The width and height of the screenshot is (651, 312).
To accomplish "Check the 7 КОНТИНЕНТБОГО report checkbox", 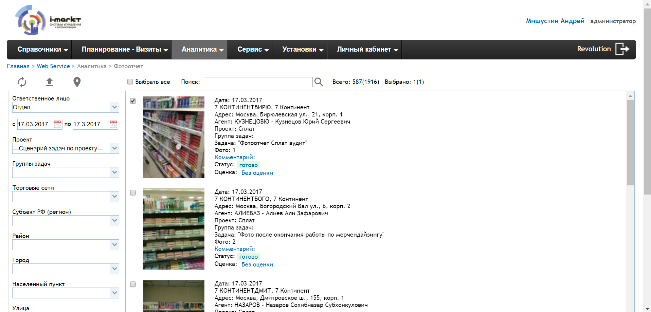I will click(133, 192).
